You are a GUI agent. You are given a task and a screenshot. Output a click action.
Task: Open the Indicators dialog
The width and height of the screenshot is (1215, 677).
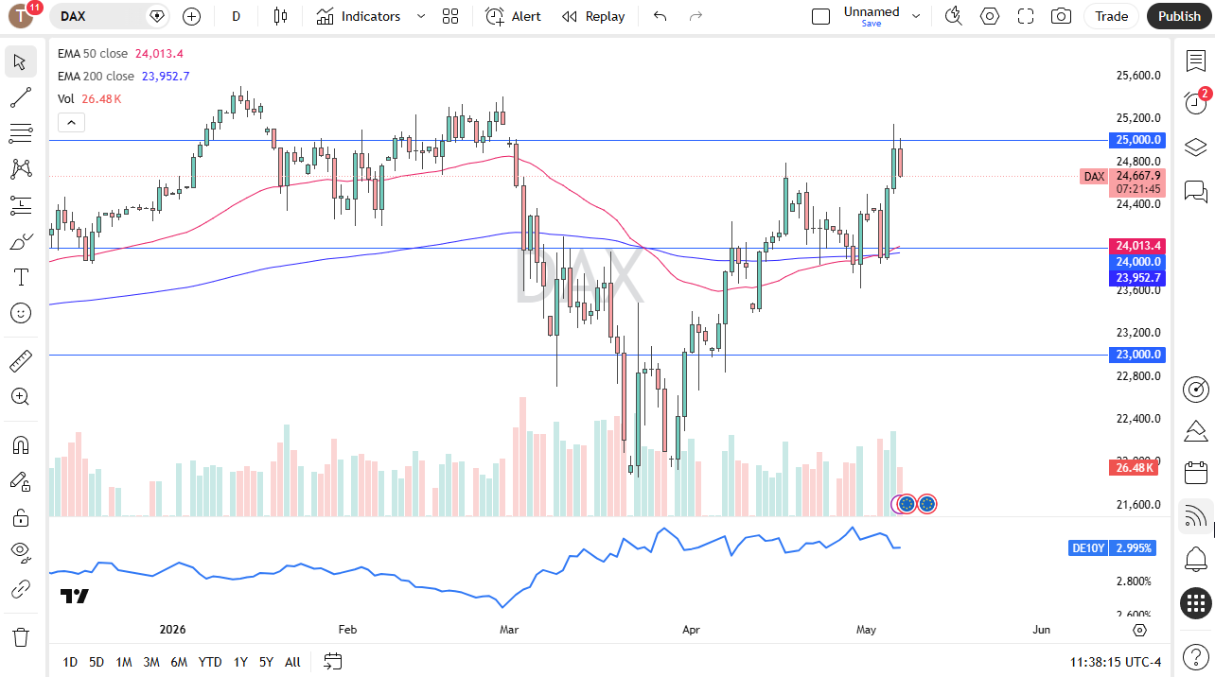pos(359,16)
